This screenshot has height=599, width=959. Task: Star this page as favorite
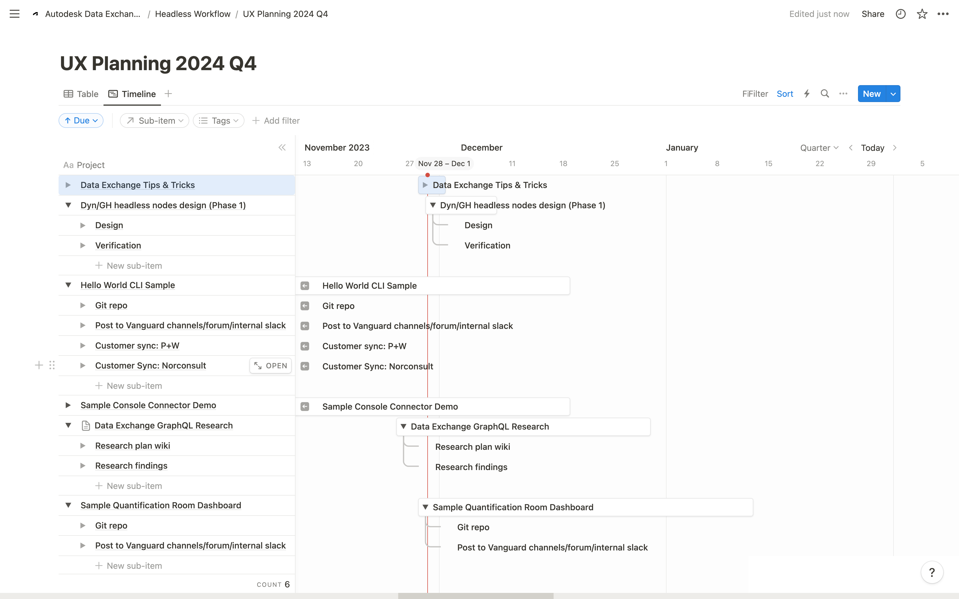[922, 14]
